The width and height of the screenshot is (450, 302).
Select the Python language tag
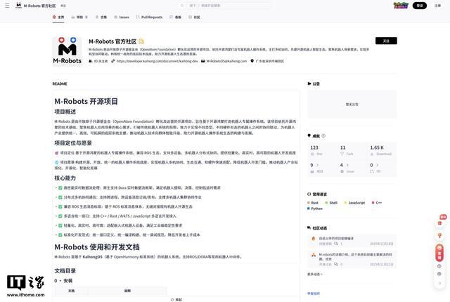tap(315, 209)
